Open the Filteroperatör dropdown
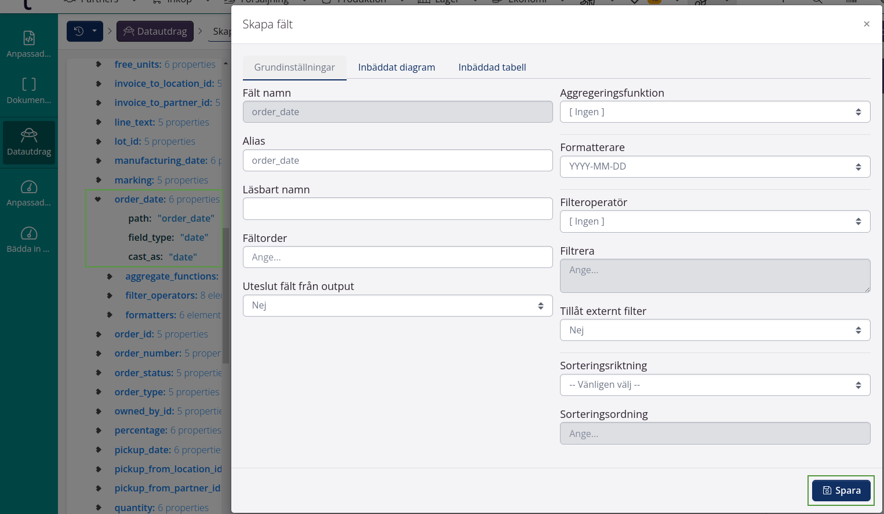Viewport: 884px width, 514px height. click(714, 222)
